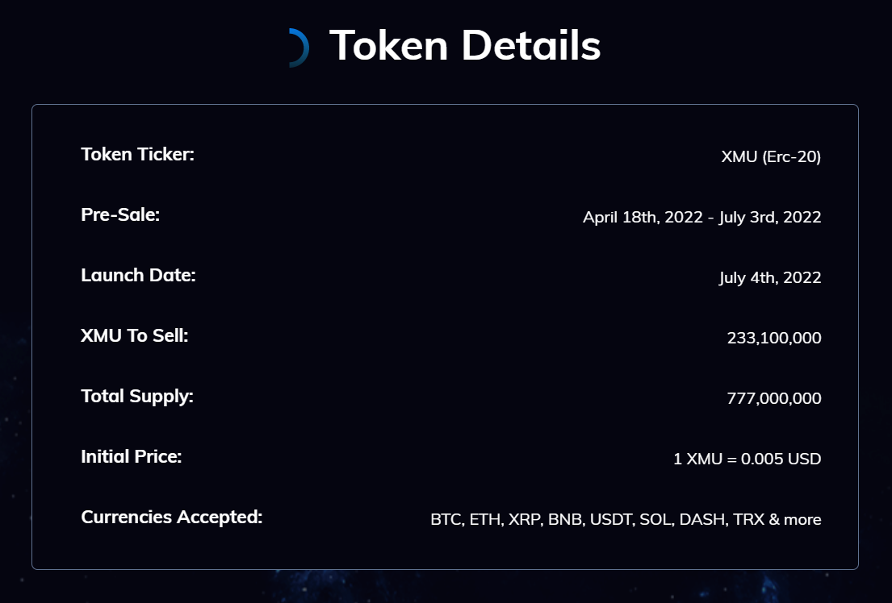892x603 pixels.
Task: Select the Launch Date label
Action: [138, 275]
